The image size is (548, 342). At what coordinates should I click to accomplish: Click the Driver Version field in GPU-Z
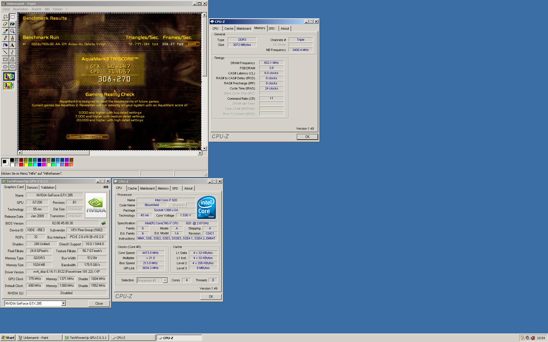[67, 272]
